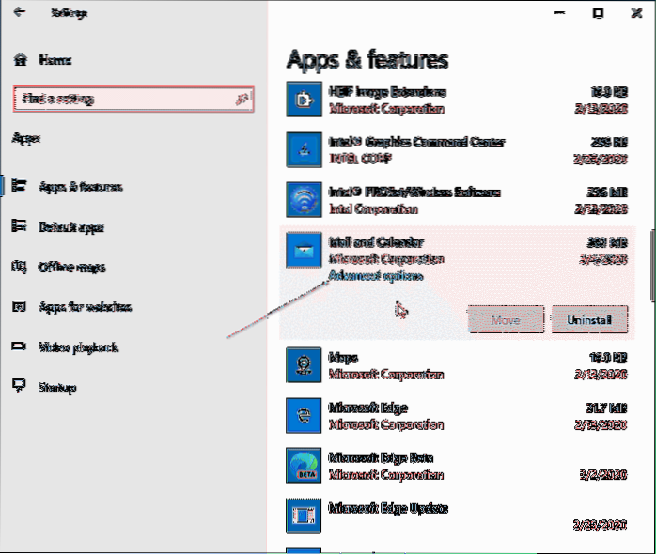Click the Mail and Calendar app icon

click(305, 251)
